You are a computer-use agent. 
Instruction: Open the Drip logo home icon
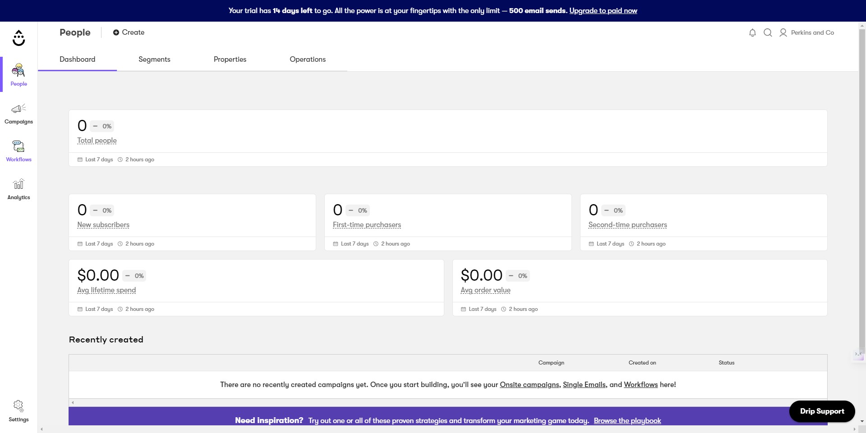tap(18, 38)
